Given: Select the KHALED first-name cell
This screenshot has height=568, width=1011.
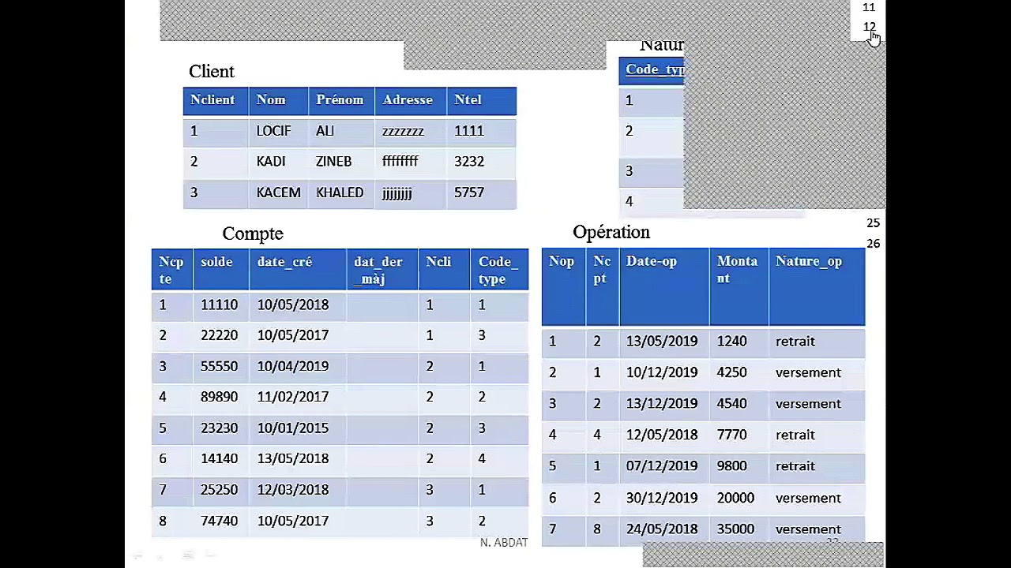Looking at the screenshot, I should pyautogui.click(x=340, y=192).
